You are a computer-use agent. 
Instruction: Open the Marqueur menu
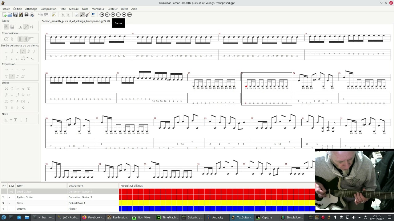point(98,9)
